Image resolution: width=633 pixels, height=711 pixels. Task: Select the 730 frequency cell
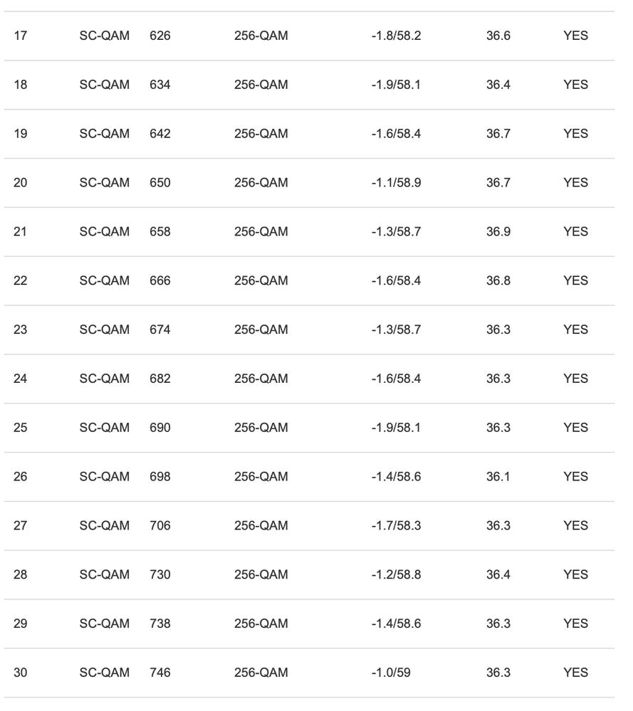[x=160, y=575]
